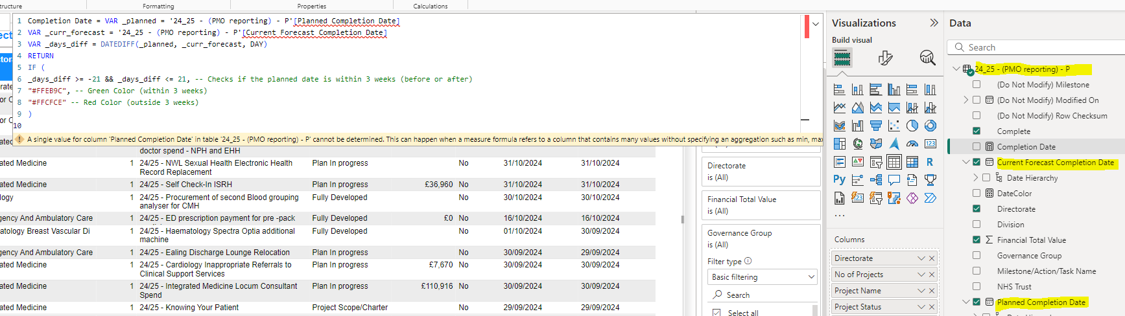Check the NHS Trust field
This screenshot has width=1125, height=316.
click(977, 286)
